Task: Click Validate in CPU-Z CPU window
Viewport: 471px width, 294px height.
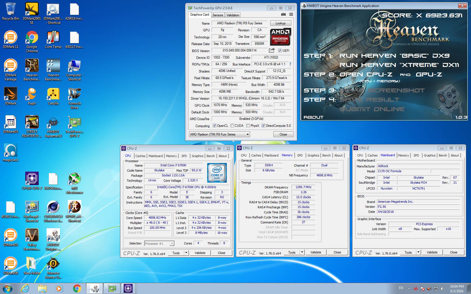Action: pyautogui.click(x=200, y=253)
